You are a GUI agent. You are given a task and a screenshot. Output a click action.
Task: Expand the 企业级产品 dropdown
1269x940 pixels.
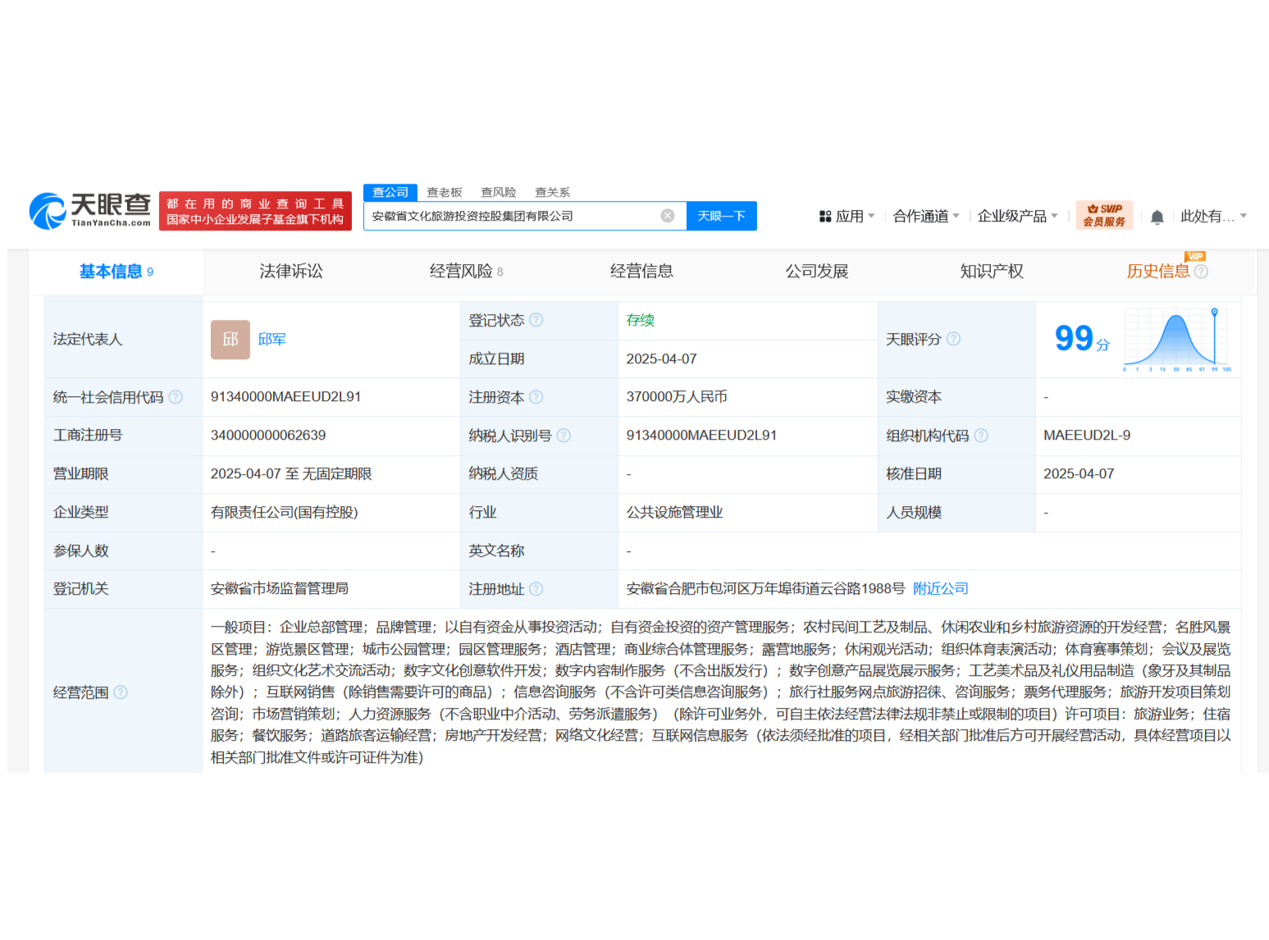click(1018, 217)
